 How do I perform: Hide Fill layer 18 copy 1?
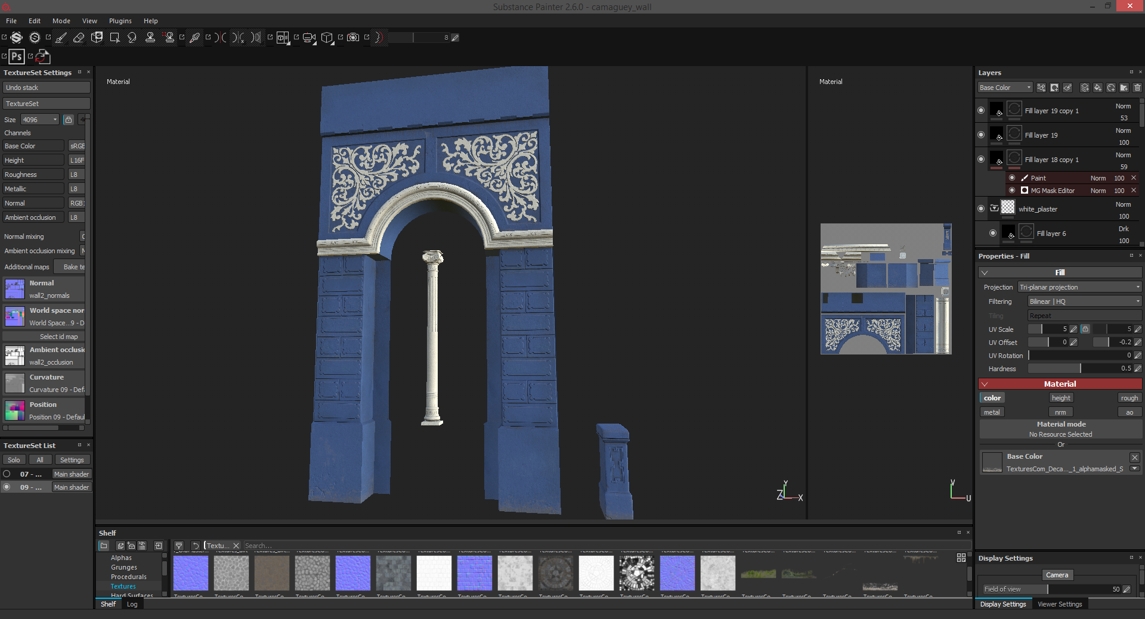click(x=981, y=159)
